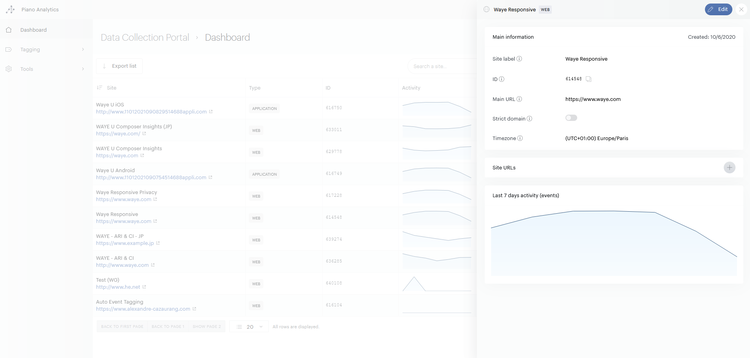This screenshot has height=358, width=750.
Task: Click the info icon beside Strict domain
Action: 529,119
